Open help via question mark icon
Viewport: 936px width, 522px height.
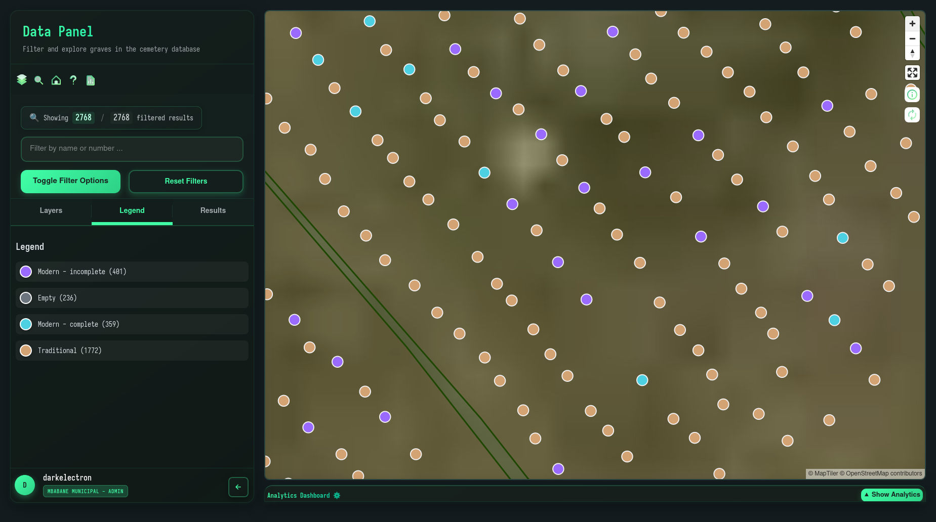click(73, 80)
